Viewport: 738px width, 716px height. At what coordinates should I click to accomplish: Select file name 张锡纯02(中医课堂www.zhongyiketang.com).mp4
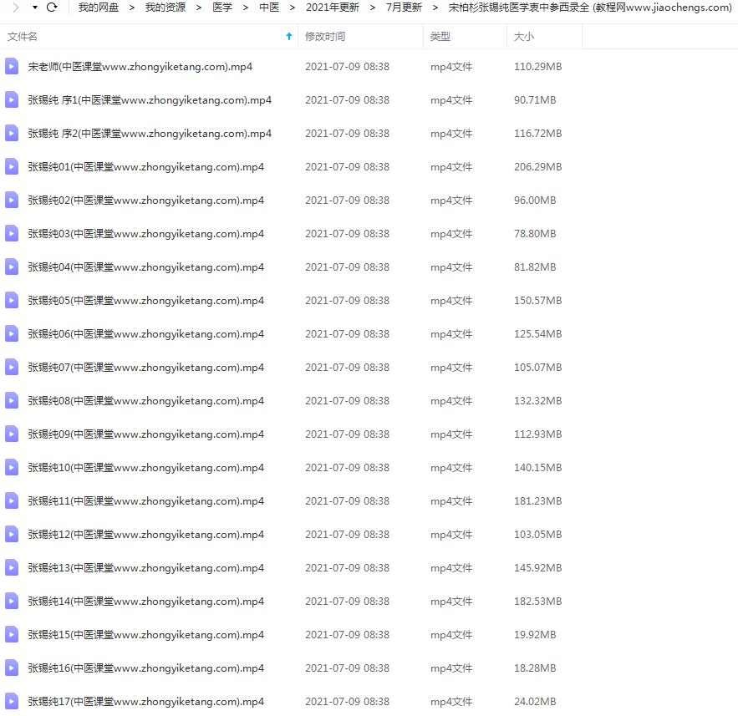point(146,201)
